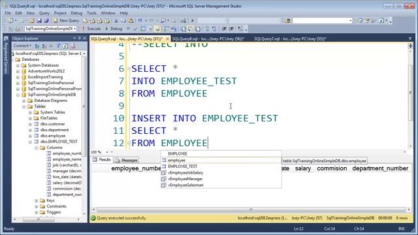Open the Edit menu

point(18,13)
